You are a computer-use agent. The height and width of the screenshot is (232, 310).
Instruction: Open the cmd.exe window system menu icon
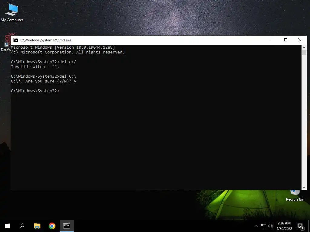tap(16, 40)
